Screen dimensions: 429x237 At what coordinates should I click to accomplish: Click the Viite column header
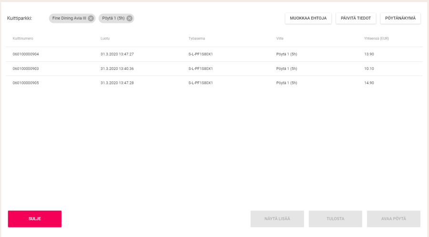280,38
